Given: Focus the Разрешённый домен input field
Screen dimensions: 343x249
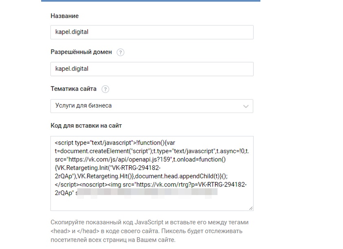Looking at the screenshot, I should pos(152,69).
